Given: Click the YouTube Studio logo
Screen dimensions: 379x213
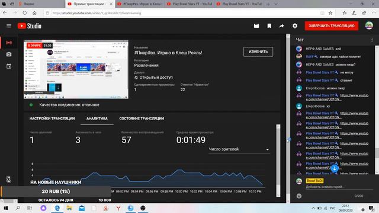Looking at the screenshot, I should (30, 26).
